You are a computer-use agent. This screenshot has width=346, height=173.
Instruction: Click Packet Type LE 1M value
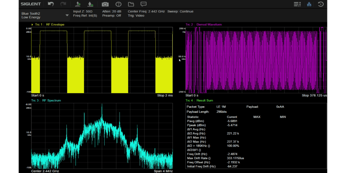[221, 107]
